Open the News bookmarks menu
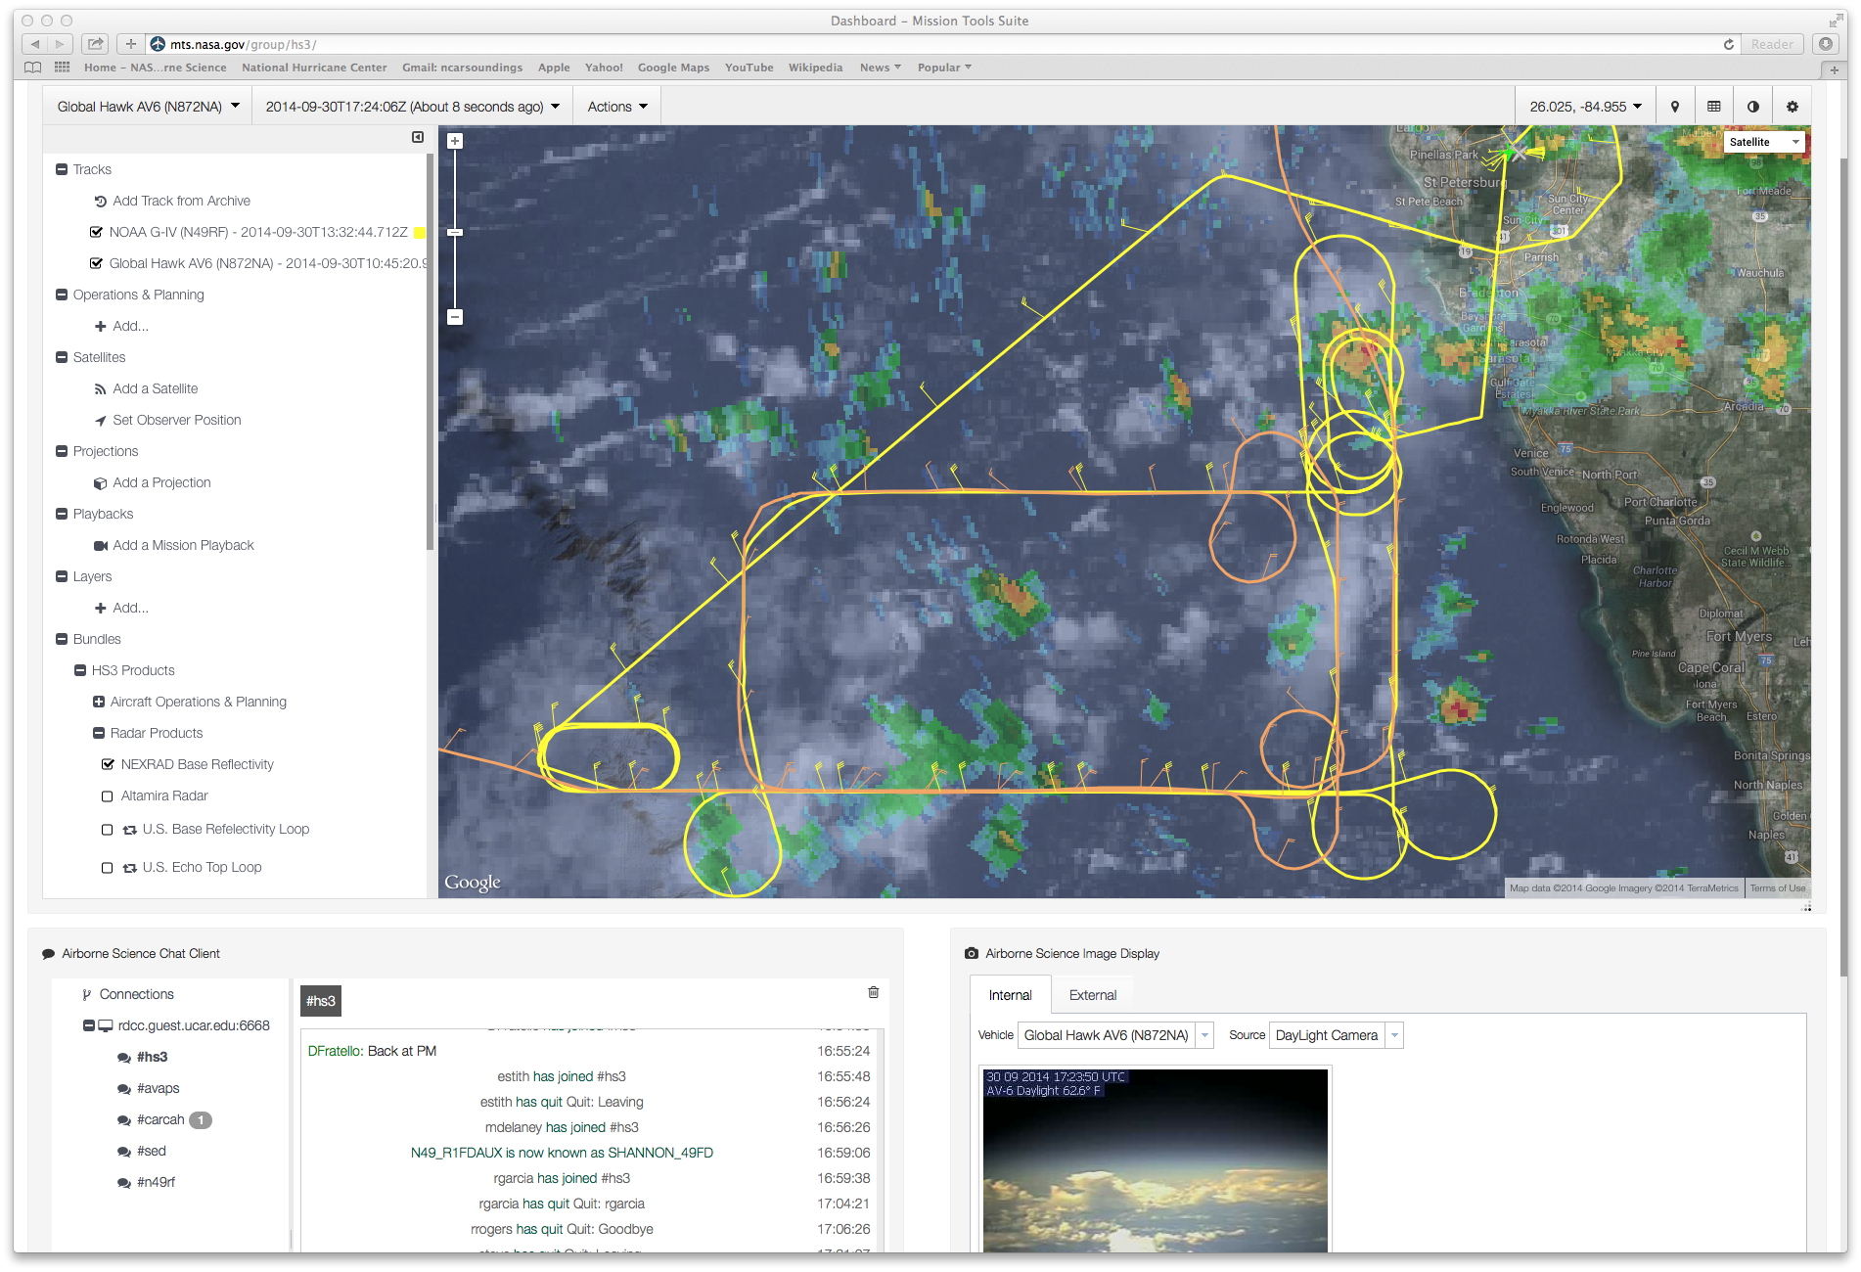1861x1272 pixels. point(880,68)
